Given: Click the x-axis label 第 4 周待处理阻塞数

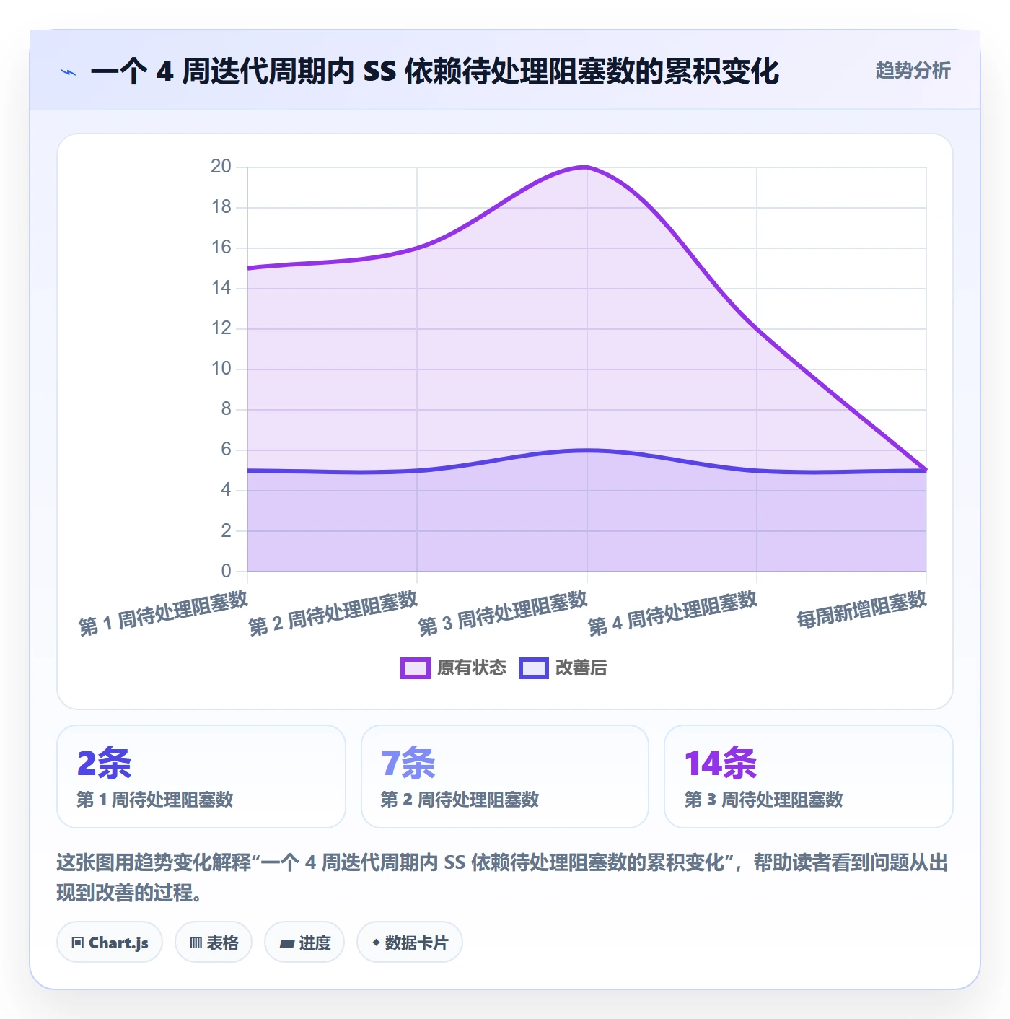Looking at the screenshot, I should [673, 613].
